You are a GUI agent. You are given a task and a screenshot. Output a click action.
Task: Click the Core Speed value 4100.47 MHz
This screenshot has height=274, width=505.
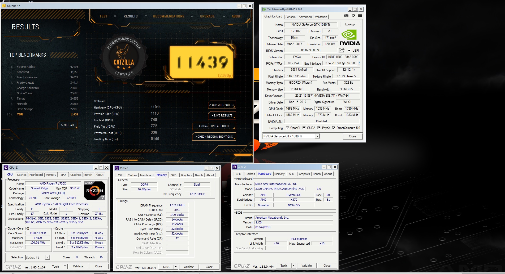38,233
